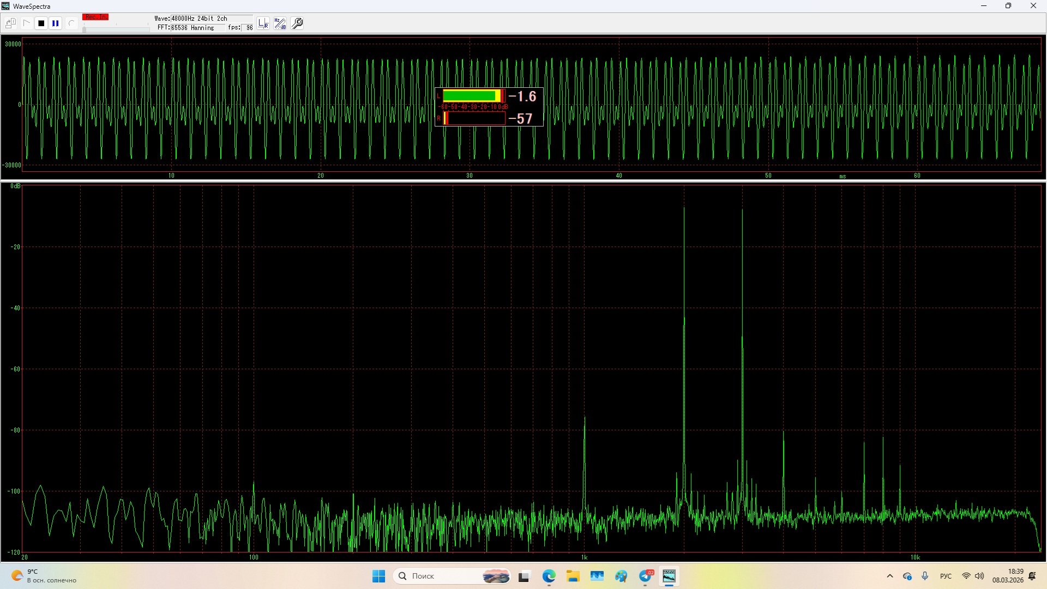This screenshot has width=1047, height=589.
Task: Click the grayed-out play arrow icon
Action: [26, 23]
